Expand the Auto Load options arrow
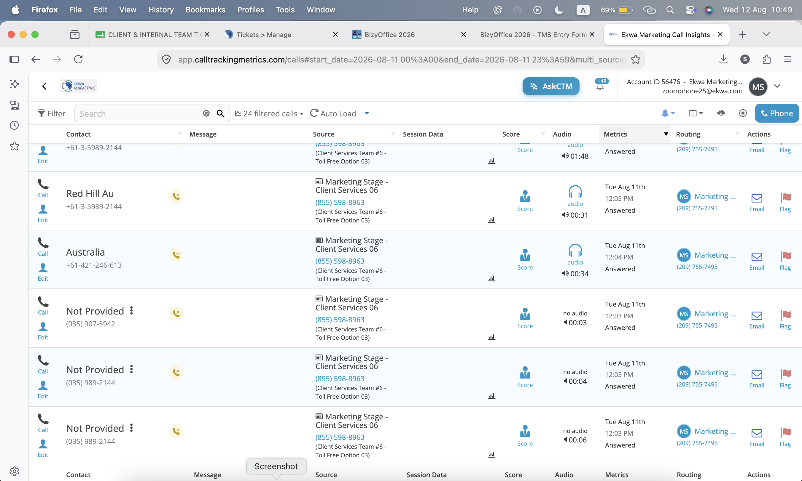802x481 pixels. click(367, 113)
